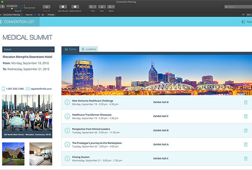252x170 pixels.
Task: Click the phone icon beside 1.901.555.7486
Action: (x=4, y=89)
